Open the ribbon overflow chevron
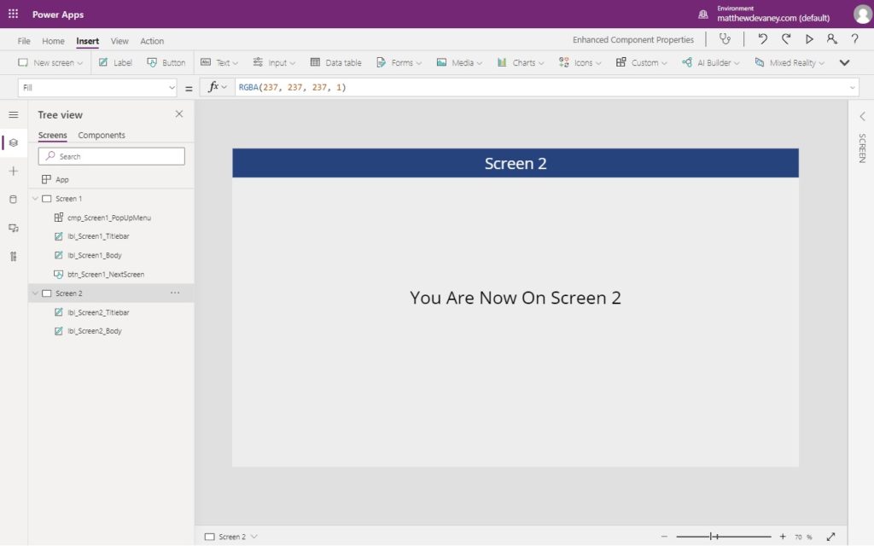874x546 pixels. 845,61
